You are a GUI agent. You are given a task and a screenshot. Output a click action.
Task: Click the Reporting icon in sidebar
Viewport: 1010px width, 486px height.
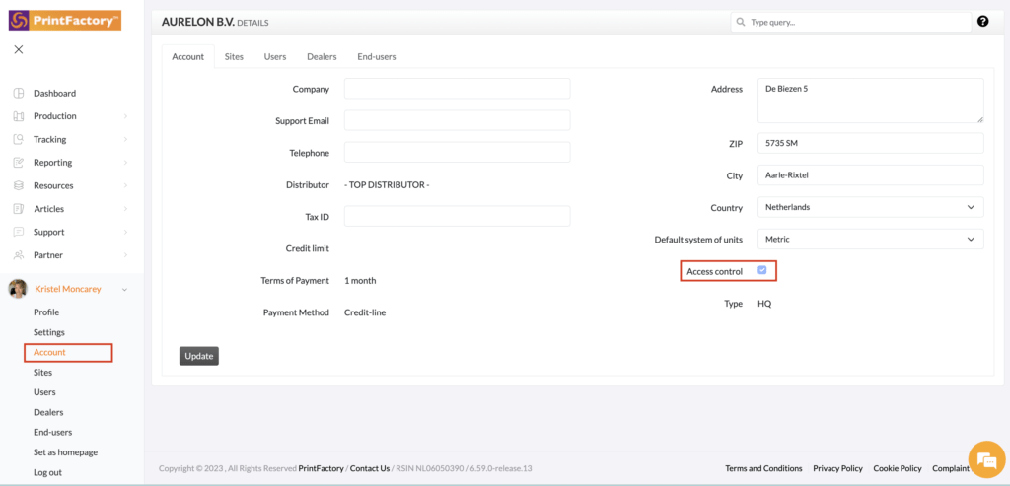18,163
